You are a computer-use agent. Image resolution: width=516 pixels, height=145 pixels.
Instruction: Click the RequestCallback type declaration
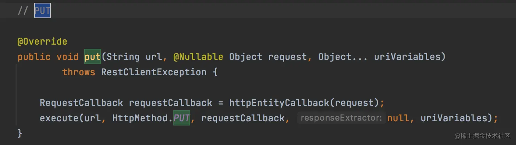pyautogui.click(x=81, y=103)
